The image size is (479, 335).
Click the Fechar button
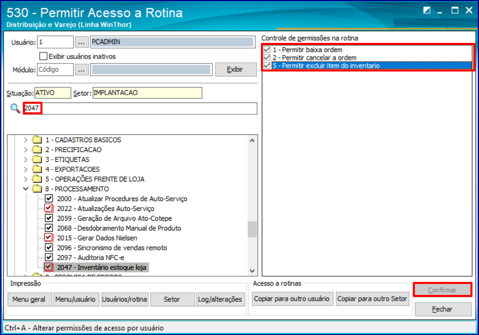(443, 309)
